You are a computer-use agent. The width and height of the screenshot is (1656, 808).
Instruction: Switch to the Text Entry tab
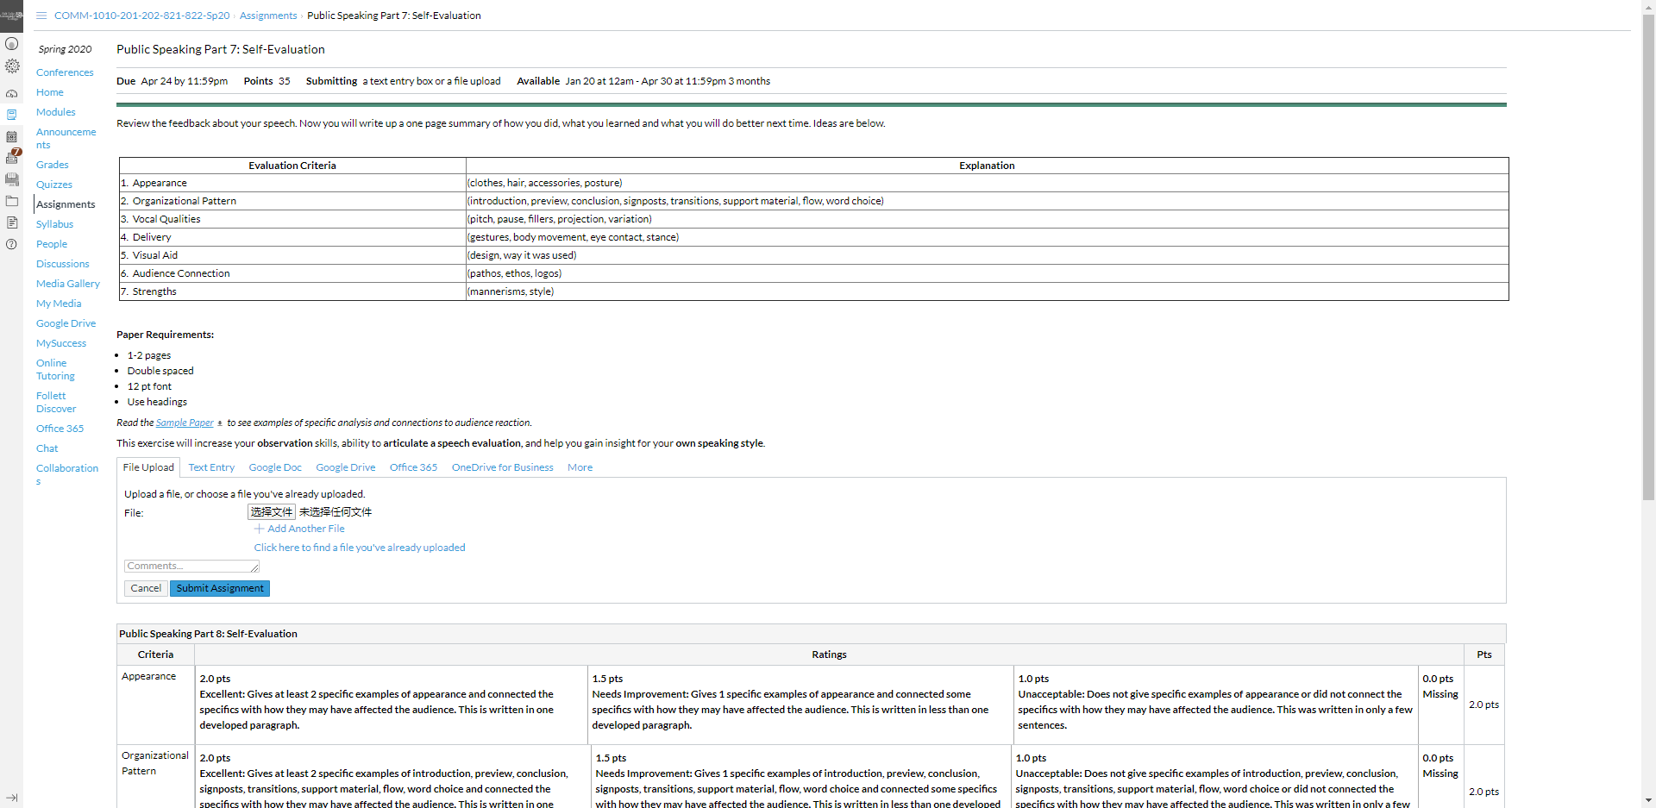(211, 467)
